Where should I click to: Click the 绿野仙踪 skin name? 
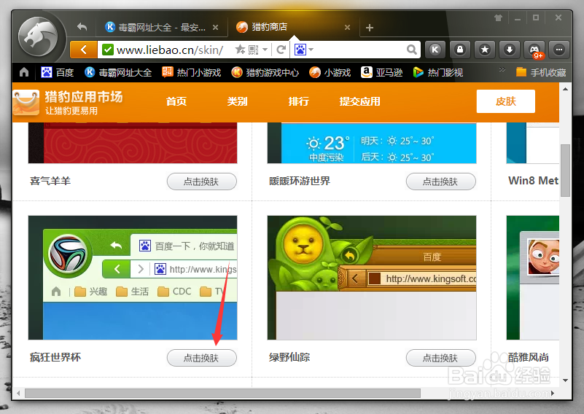point(289,357)
